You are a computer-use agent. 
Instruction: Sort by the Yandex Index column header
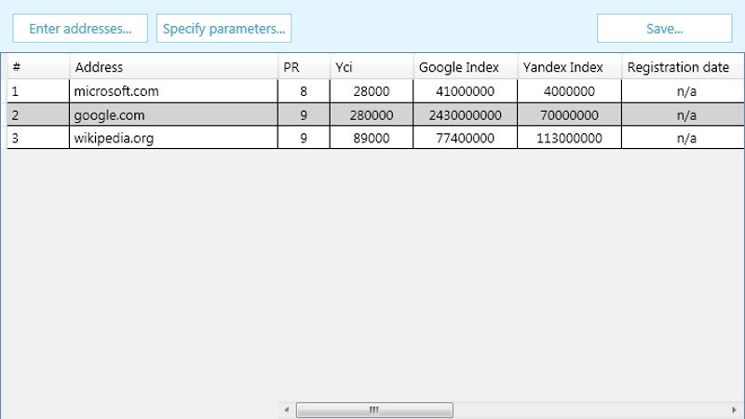(x=569, y=67)
